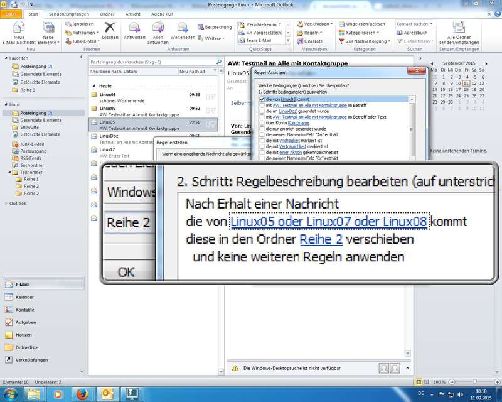Click the Regel-Assistent condition list scrollbar
Viewport: 502px width, 402px height.
point(412,128)
